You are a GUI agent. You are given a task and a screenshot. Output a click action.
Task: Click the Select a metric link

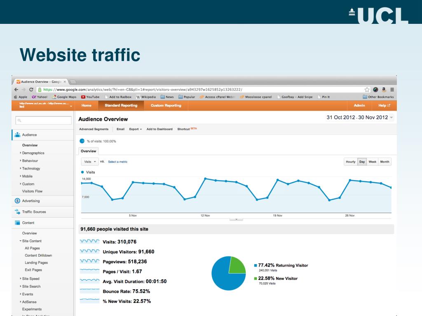pos(117,162)
